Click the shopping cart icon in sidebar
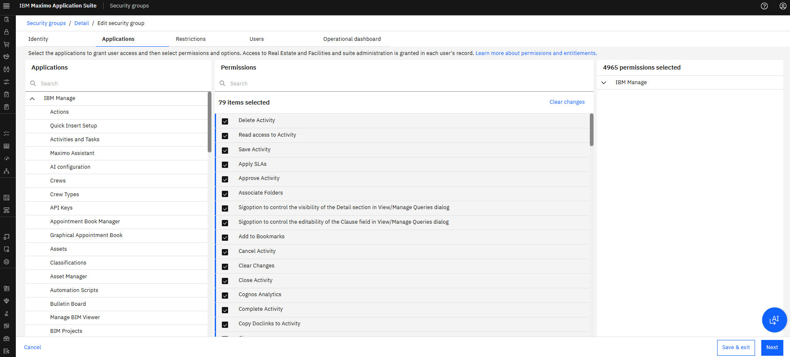This screenshot has width=790, height=357. click(6, 44)
